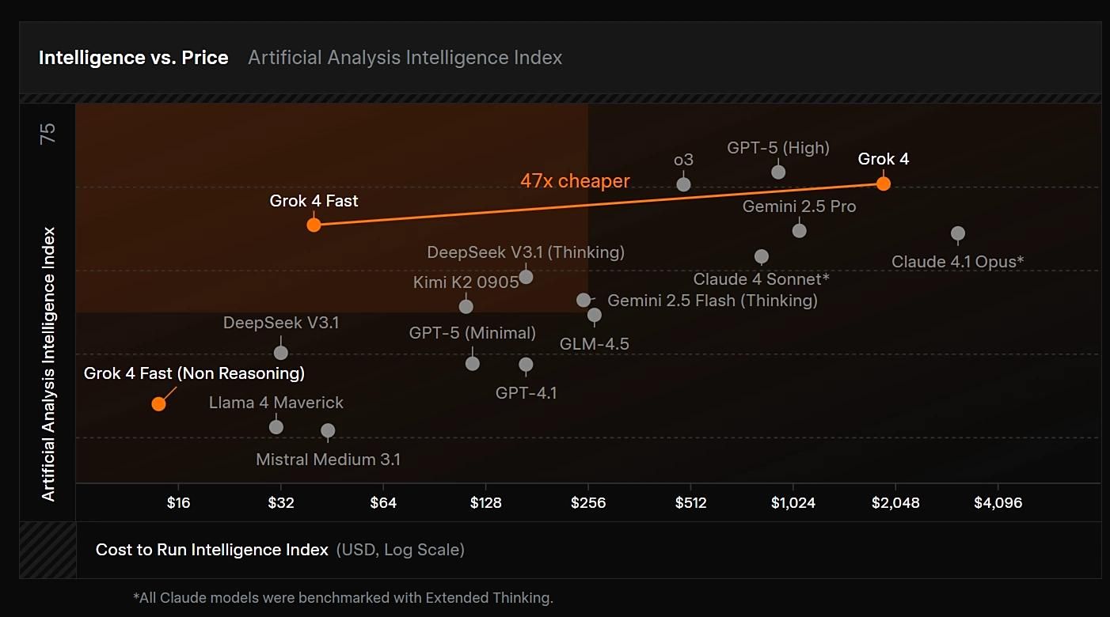Select the GPT-5 (High) data point
1110x617 pixels.
pos(778,172)
